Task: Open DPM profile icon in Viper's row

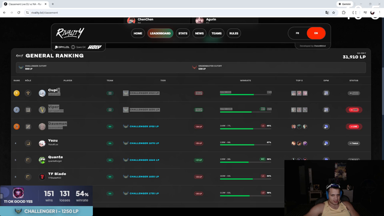Action: [326, 110]
